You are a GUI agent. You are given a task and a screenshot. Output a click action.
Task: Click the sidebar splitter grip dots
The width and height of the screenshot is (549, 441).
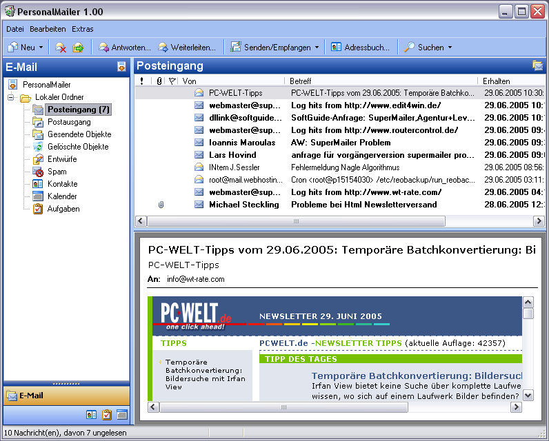[66, 384]
